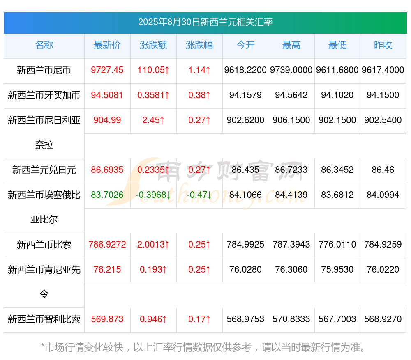
Task: Click previous close 76.0220
Action: [383, 269]
